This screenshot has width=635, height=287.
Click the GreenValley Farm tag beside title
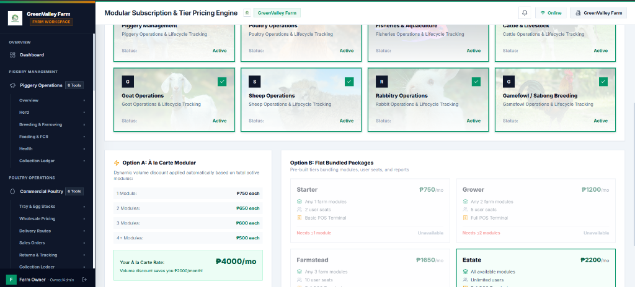point(277,13)
